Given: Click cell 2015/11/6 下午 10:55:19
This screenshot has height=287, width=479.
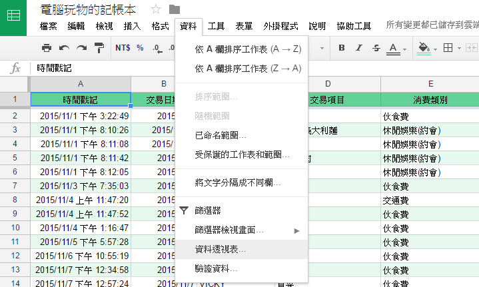Looking at the screenshot, I should pyautogui.click(x=81, y=256).
